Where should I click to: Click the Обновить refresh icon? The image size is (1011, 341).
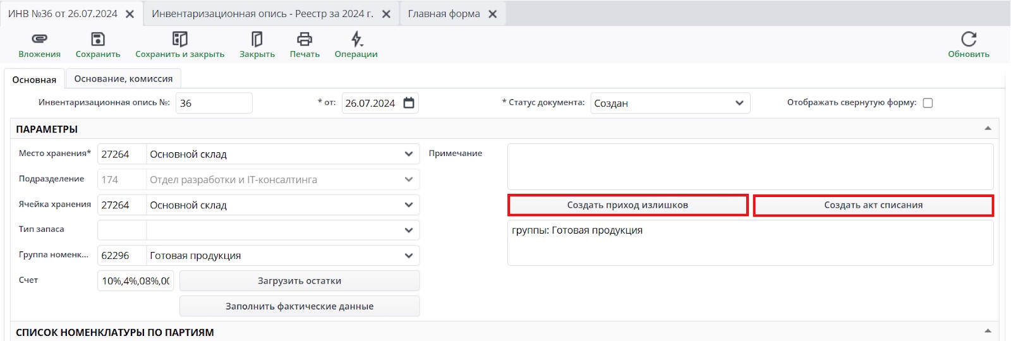(x=969, y=39)
